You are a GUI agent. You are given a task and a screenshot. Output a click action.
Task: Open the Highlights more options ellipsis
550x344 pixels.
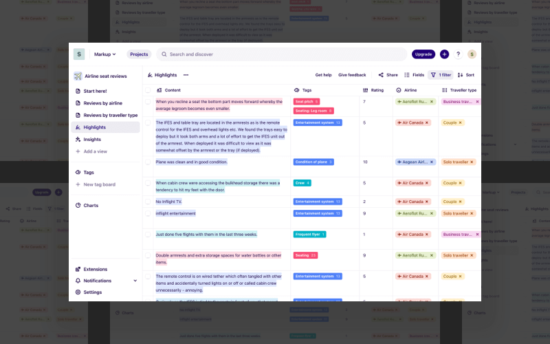point(186,75)
